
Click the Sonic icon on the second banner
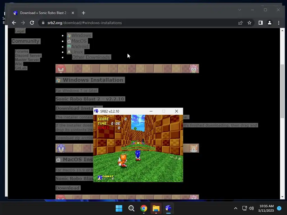pyautogui.click(x=61, y=148)
